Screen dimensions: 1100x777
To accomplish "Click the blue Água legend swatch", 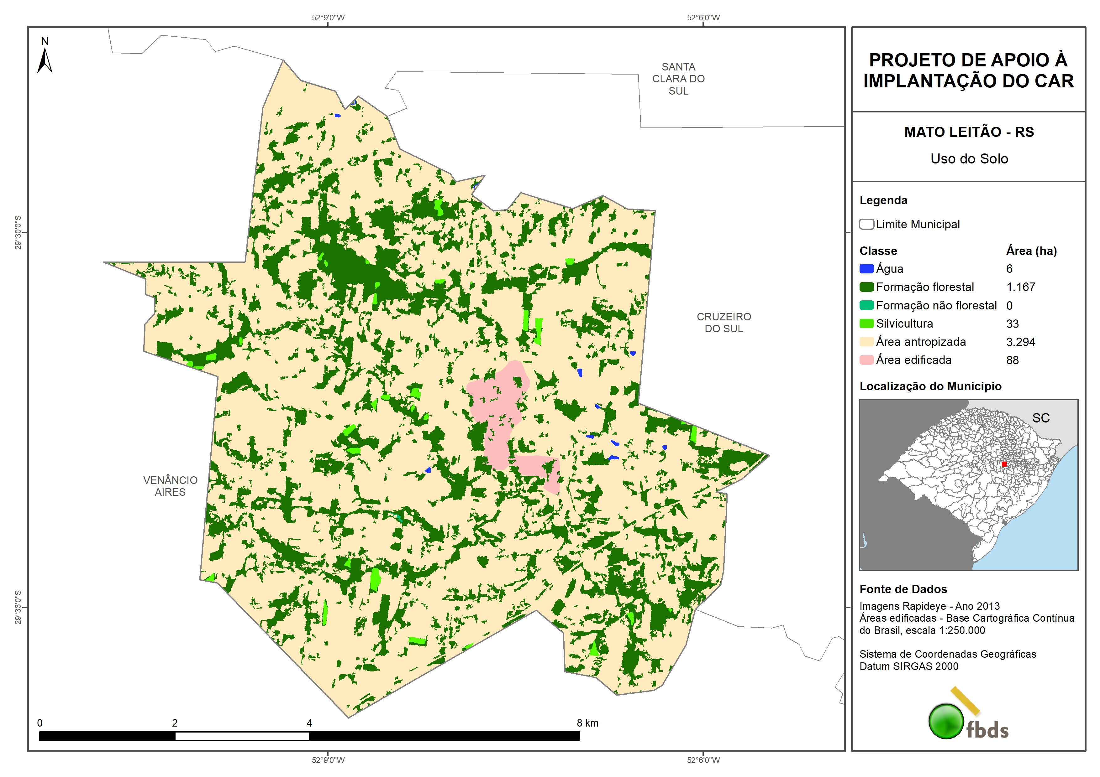I will pyautogui.click(x=866, y=269).
